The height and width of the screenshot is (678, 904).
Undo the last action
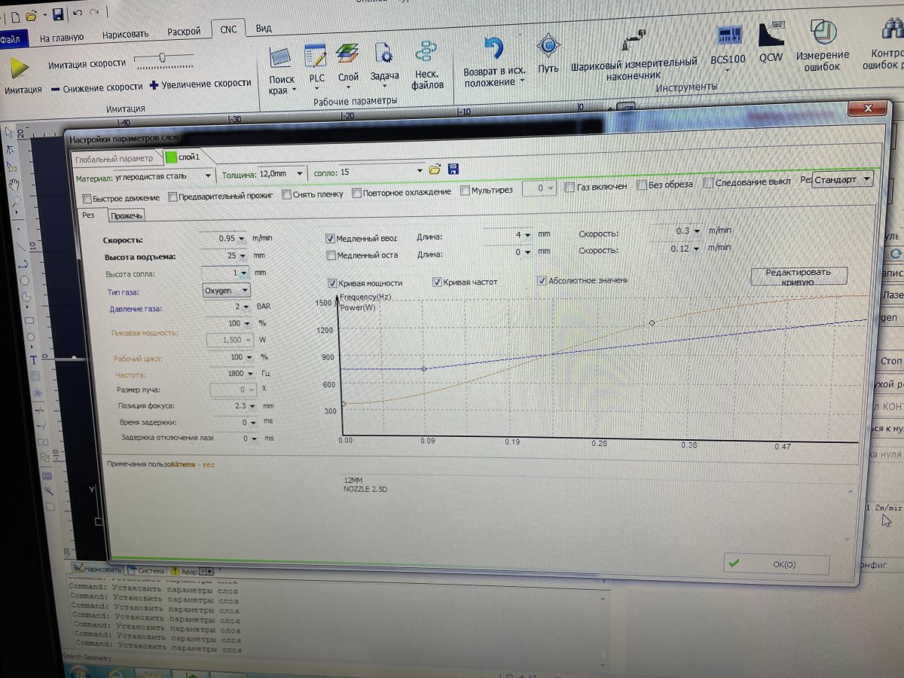tap(77, 13)
